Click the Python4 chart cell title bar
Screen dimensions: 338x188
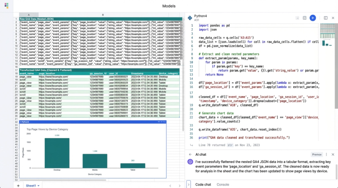pos(93,122)
